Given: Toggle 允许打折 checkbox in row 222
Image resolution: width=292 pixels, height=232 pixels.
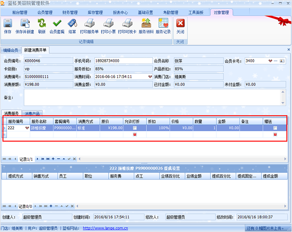Looking at the screenshot, I should click(135, 128).
